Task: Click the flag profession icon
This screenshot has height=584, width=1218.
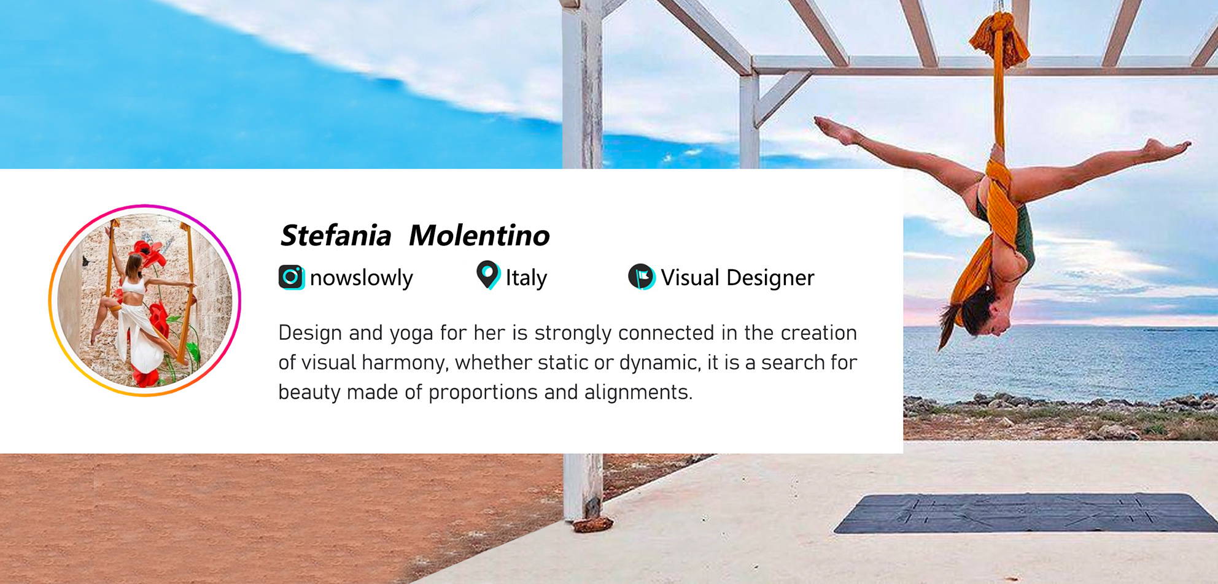Action: [642, 277]
